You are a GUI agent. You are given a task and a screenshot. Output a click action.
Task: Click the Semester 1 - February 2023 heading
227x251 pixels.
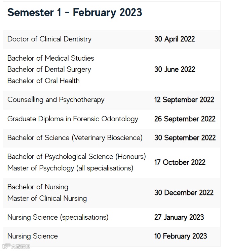pos(75,12)
